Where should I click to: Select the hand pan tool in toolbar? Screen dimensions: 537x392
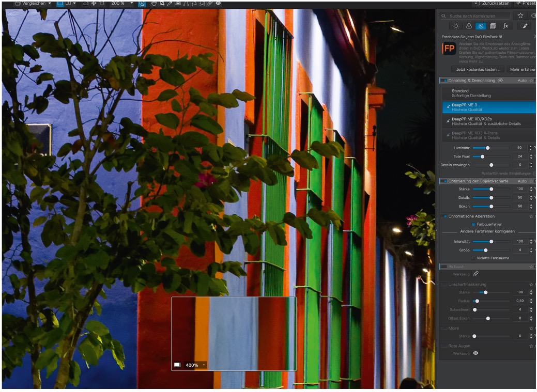[x=154, y=4]
